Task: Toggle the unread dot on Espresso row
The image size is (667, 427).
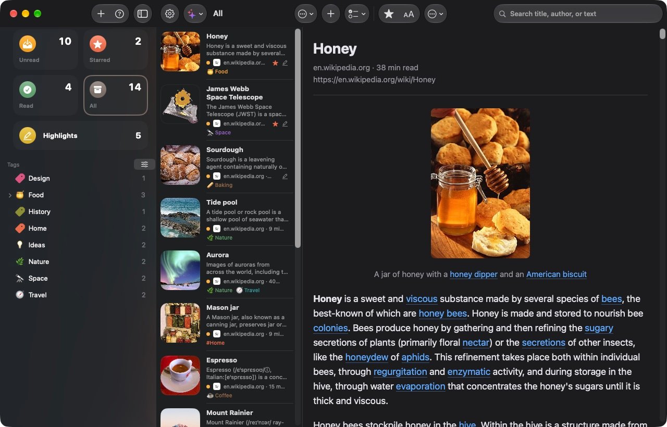Action: coord(208,387)
